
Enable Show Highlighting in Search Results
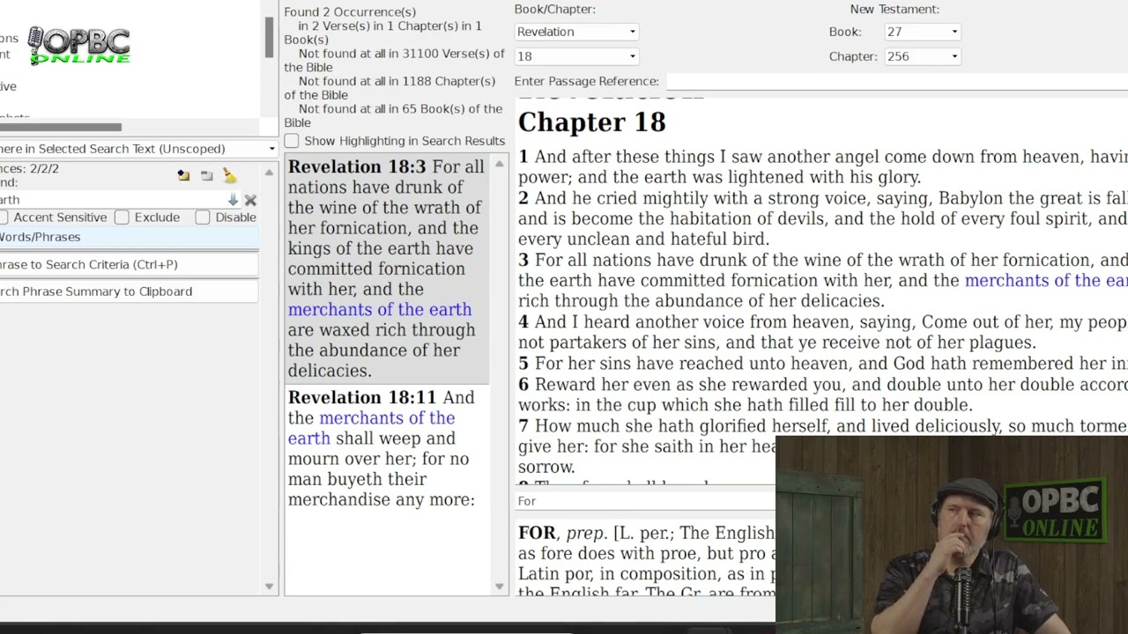coord(292,141)
